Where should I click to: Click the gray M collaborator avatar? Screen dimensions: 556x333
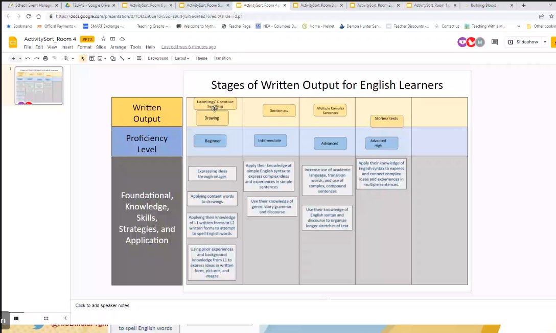(x=480, y=42)
